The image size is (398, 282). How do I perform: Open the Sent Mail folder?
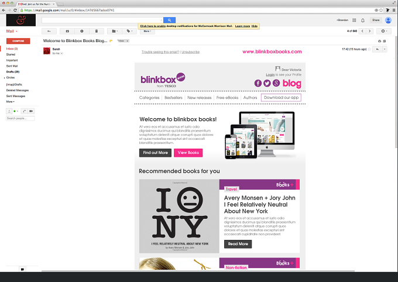(12, 66)
